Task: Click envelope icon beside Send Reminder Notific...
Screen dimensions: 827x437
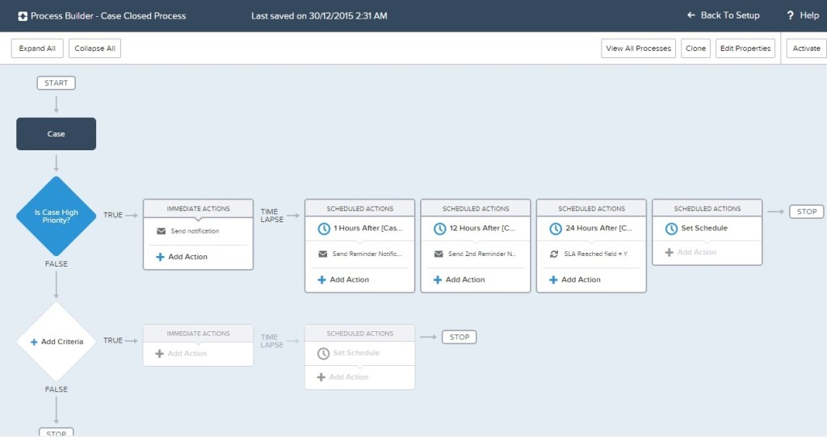Action: click(x=323, y=254)
